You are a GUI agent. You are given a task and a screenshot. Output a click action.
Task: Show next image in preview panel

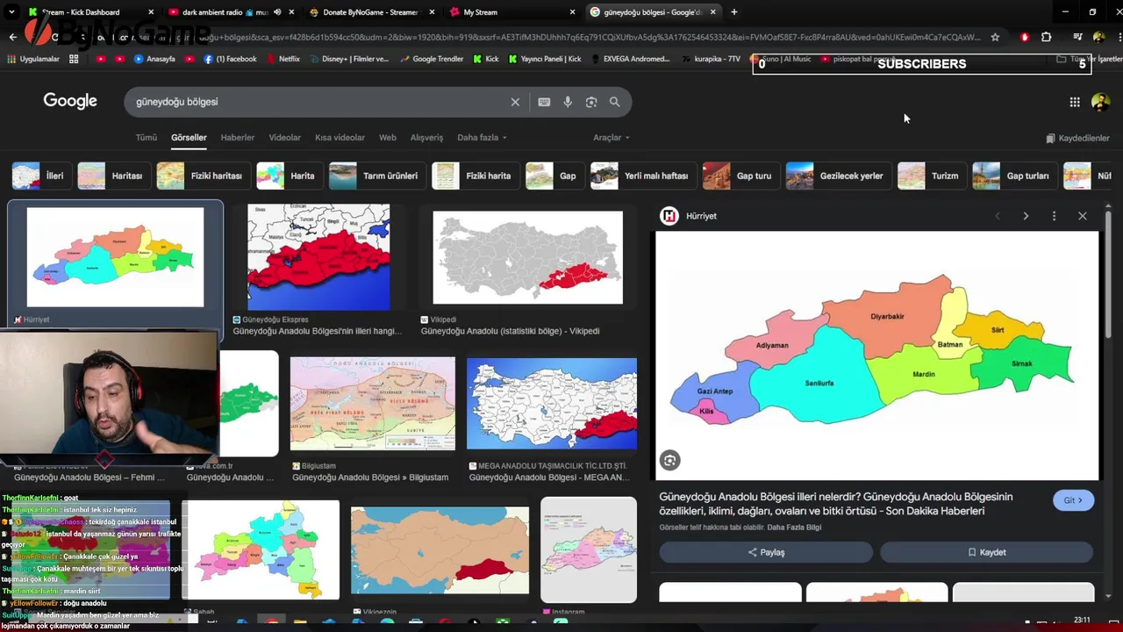(1026, 216)
